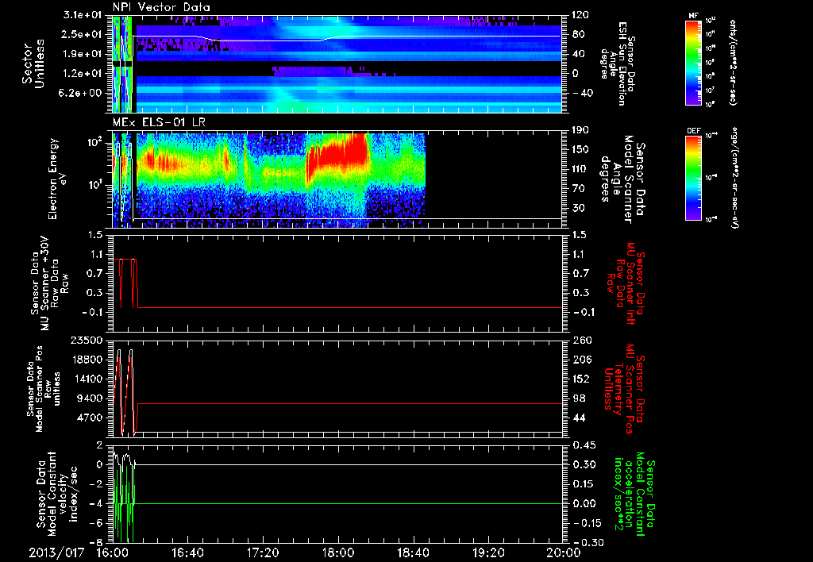Click the 18:40 time axis tick
The image size is (813, 562).
[x=413, y=552]
